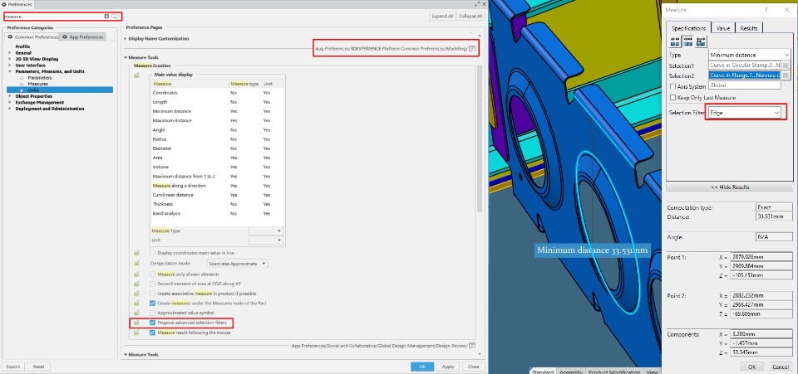Collapse Parameters, Measures, and Units category
Screen dimensions: 798x374
[x=10, y=71]
